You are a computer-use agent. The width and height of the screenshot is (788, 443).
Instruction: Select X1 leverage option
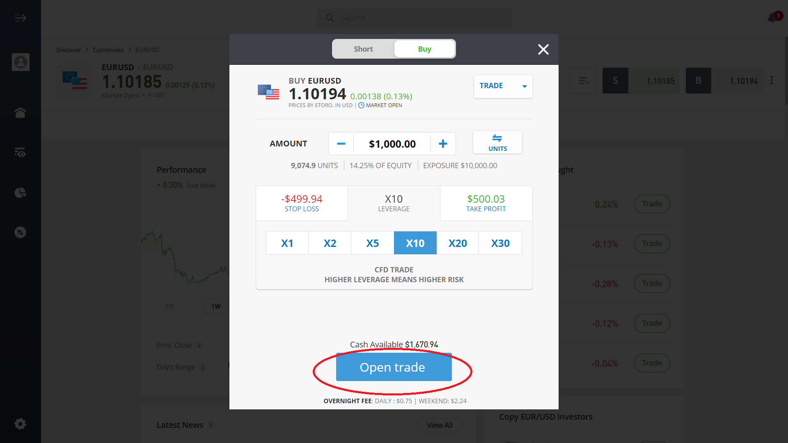287,242
